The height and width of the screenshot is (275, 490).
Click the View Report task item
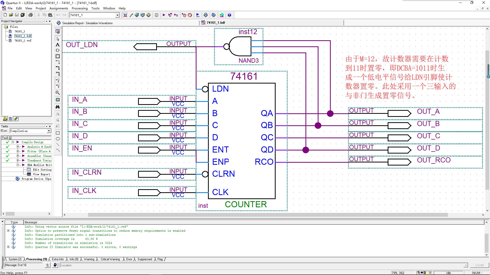click(41, 174)
